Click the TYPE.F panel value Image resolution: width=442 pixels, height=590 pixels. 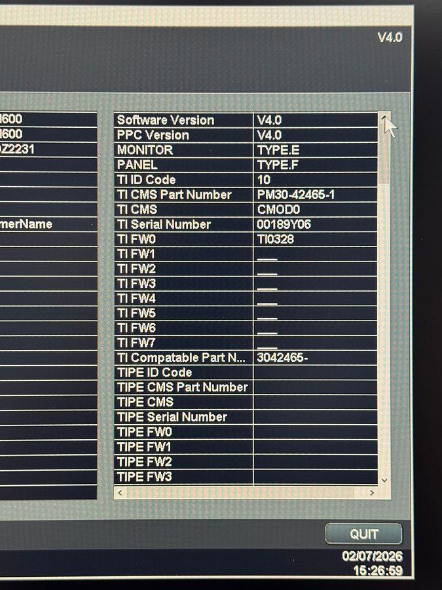pos(278,165)
